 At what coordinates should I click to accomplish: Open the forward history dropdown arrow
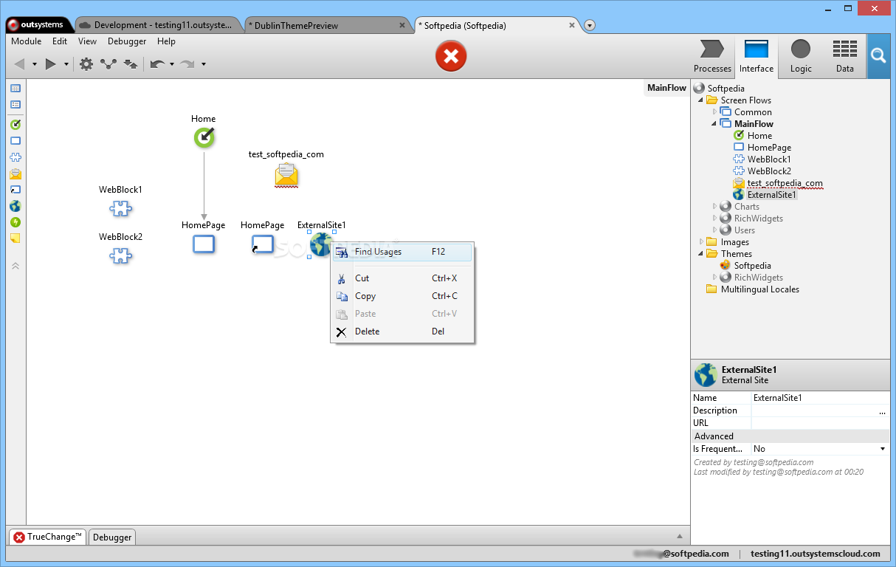(66, 64)
